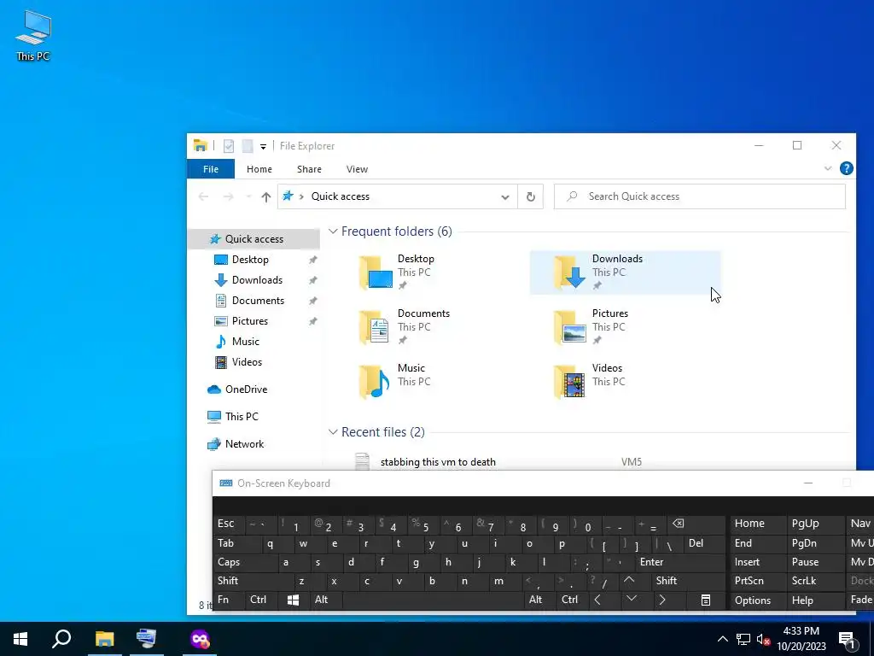Click File Explorer taskbar icon
The height and width of the screenshot is (656, 874).
(x=104, y=639)
